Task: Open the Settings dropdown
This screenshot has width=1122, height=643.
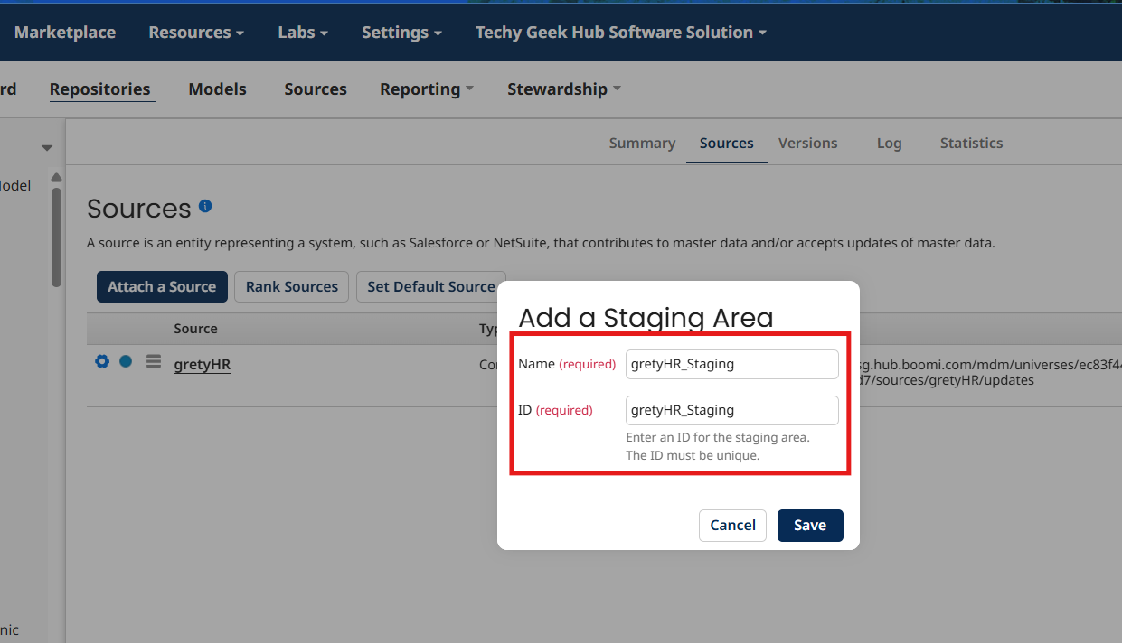Action: (x=401, y=33)
